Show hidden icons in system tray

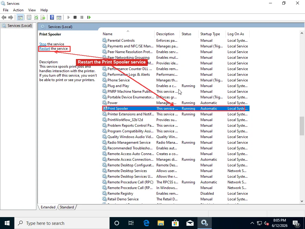[x=252, y=223]
